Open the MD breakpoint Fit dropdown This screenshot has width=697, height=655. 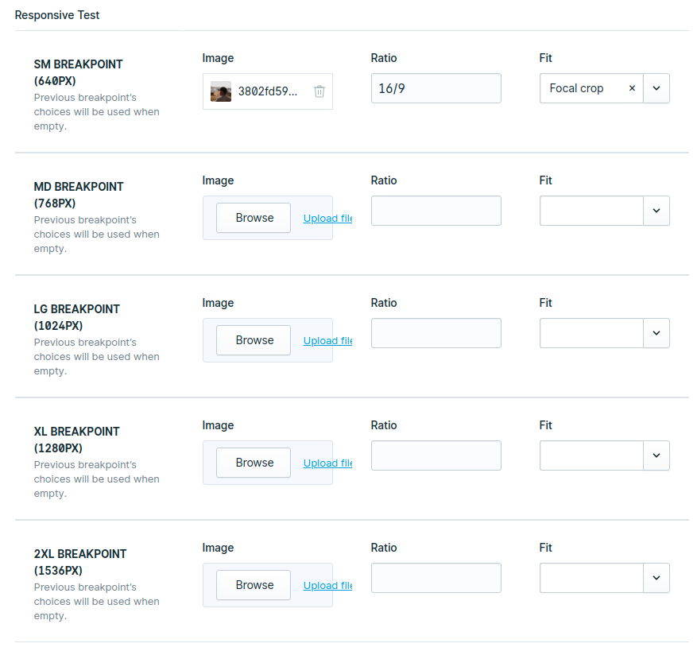656,211
